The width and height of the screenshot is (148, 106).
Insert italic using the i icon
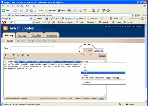click(x=9, y=55)
